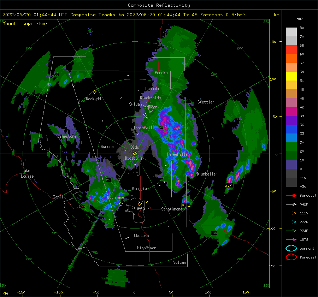318x297 pixels.
Task: Select the 5.4 storm top east of Drumheller
Action: (228, 185)
